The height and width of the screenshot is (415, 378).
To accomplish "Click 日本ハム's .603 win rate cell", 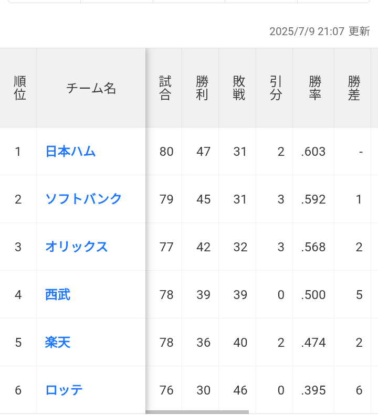I will 313,152.
